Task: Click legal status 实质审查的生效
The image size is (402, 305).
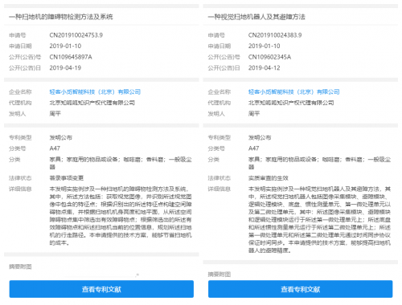Action: click(x=269, y=178)
